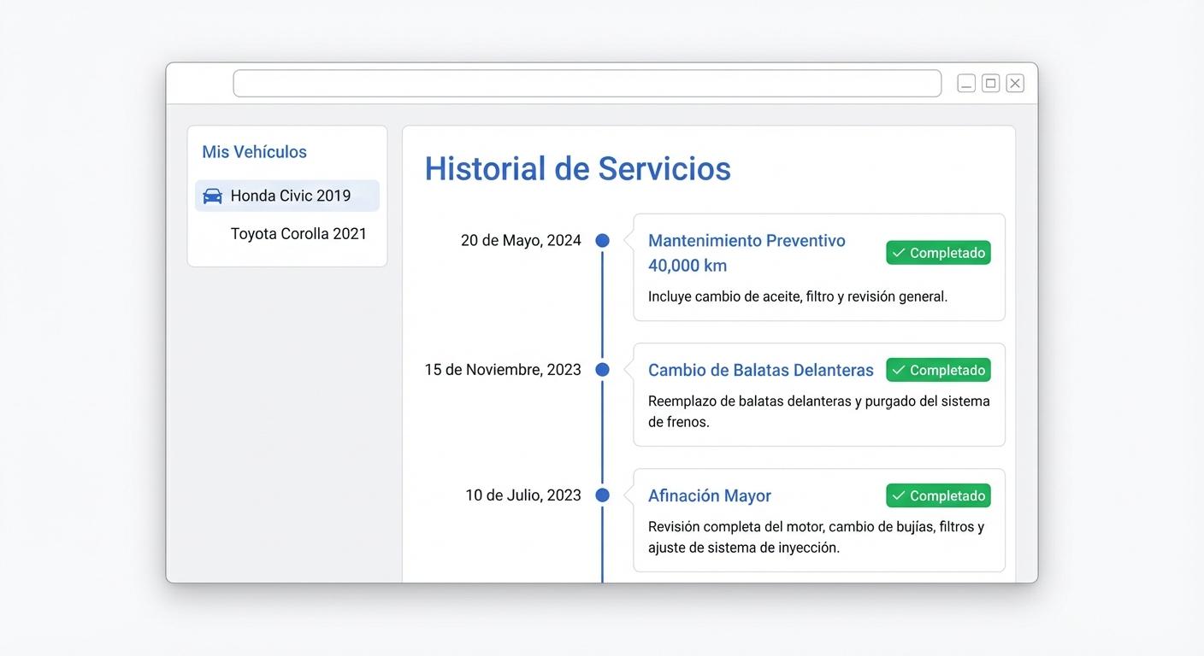Open the Afinación Mayor service details
The width and height of the screenshot is (1204, 656).
pyautogui.click(x=709, y=495)
